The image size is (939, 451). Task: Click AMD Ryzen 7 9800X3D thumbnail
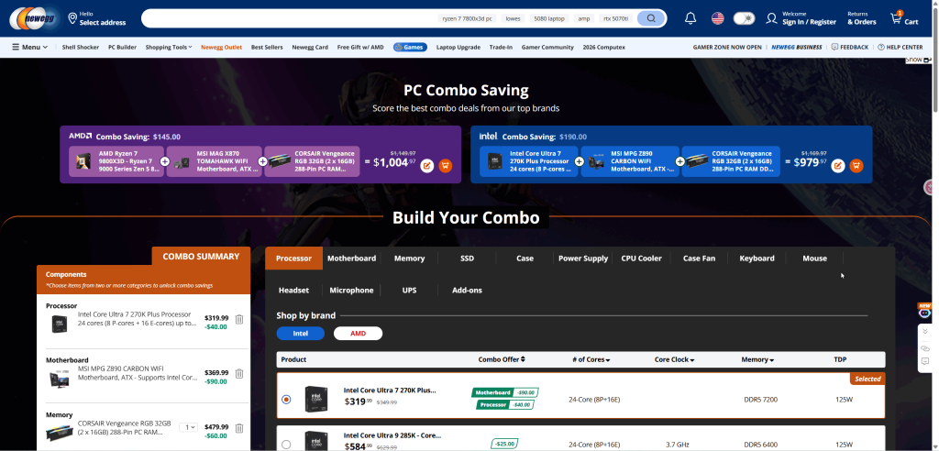click(x=83, y=161)
